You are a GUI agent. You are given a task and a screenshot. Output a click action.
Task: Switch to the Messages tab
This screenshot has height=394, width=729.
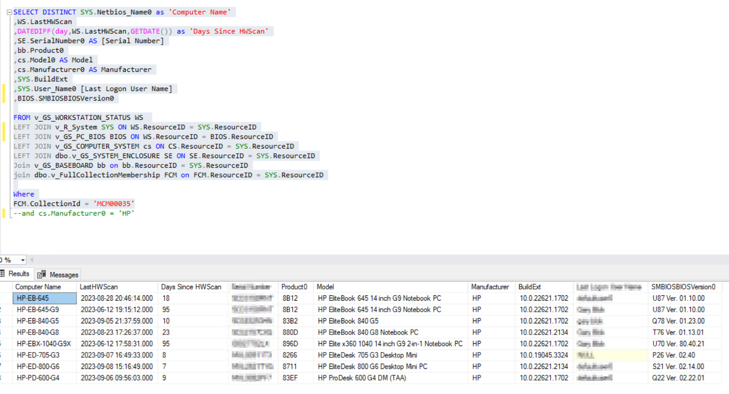pyautogui.click(x=58, y=275)
